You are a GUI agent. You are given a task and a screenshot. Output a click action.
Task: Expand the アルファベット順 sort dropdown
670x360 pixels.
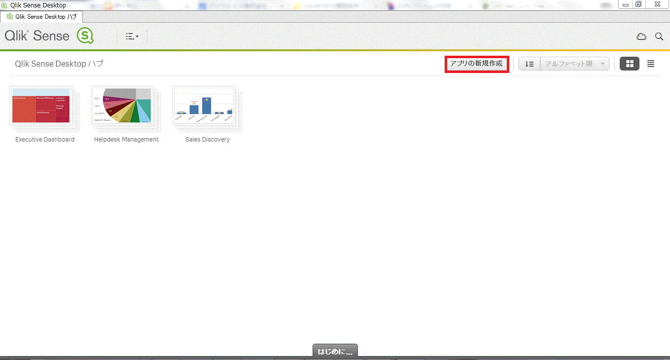(x=575, y=64)
